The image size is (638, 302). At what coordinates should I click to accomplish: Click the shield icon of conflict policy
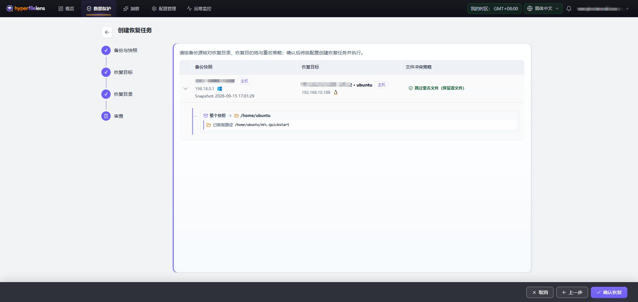pyautogui.click(x=411, y=88)
